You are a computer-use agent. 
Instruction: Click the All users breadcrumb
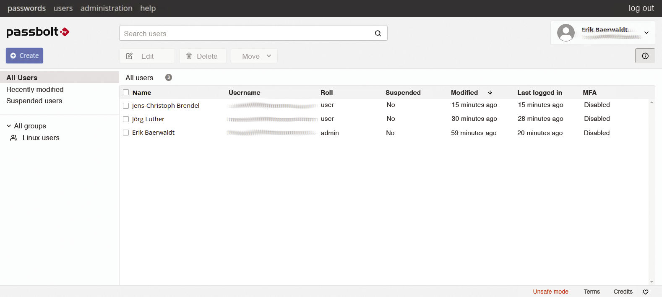click(139, 78)
